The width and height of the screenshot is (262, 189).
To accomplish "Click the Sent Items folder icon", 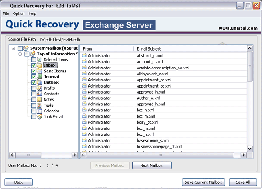I will pyautogui.click(x=39, y=71).
